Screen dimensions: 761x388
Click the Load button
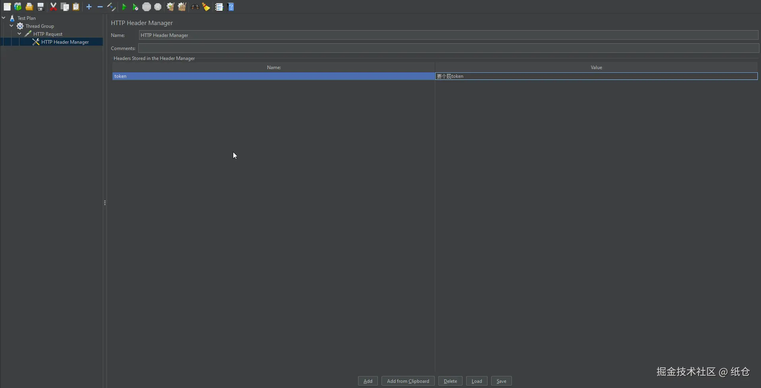coord(477,381)
